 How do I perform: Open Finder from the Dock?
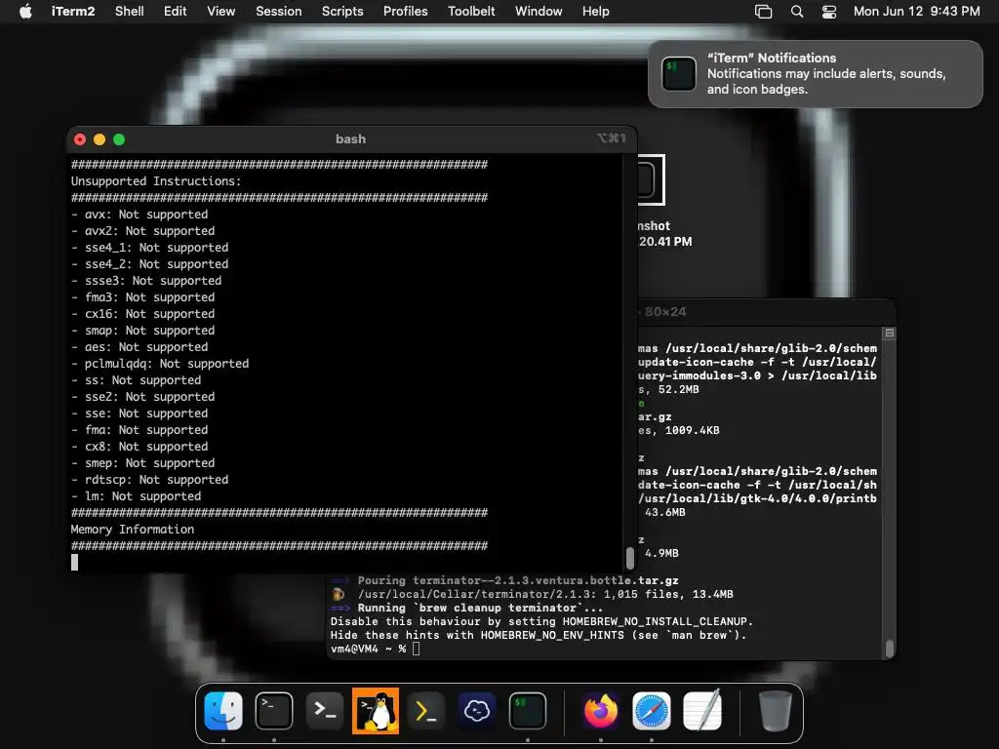(x=223, y=710)
